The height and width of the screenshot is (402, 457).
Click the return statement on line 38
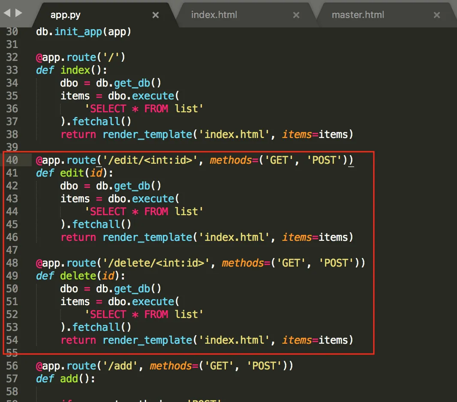pyautogui.click(x=207, y=135)
